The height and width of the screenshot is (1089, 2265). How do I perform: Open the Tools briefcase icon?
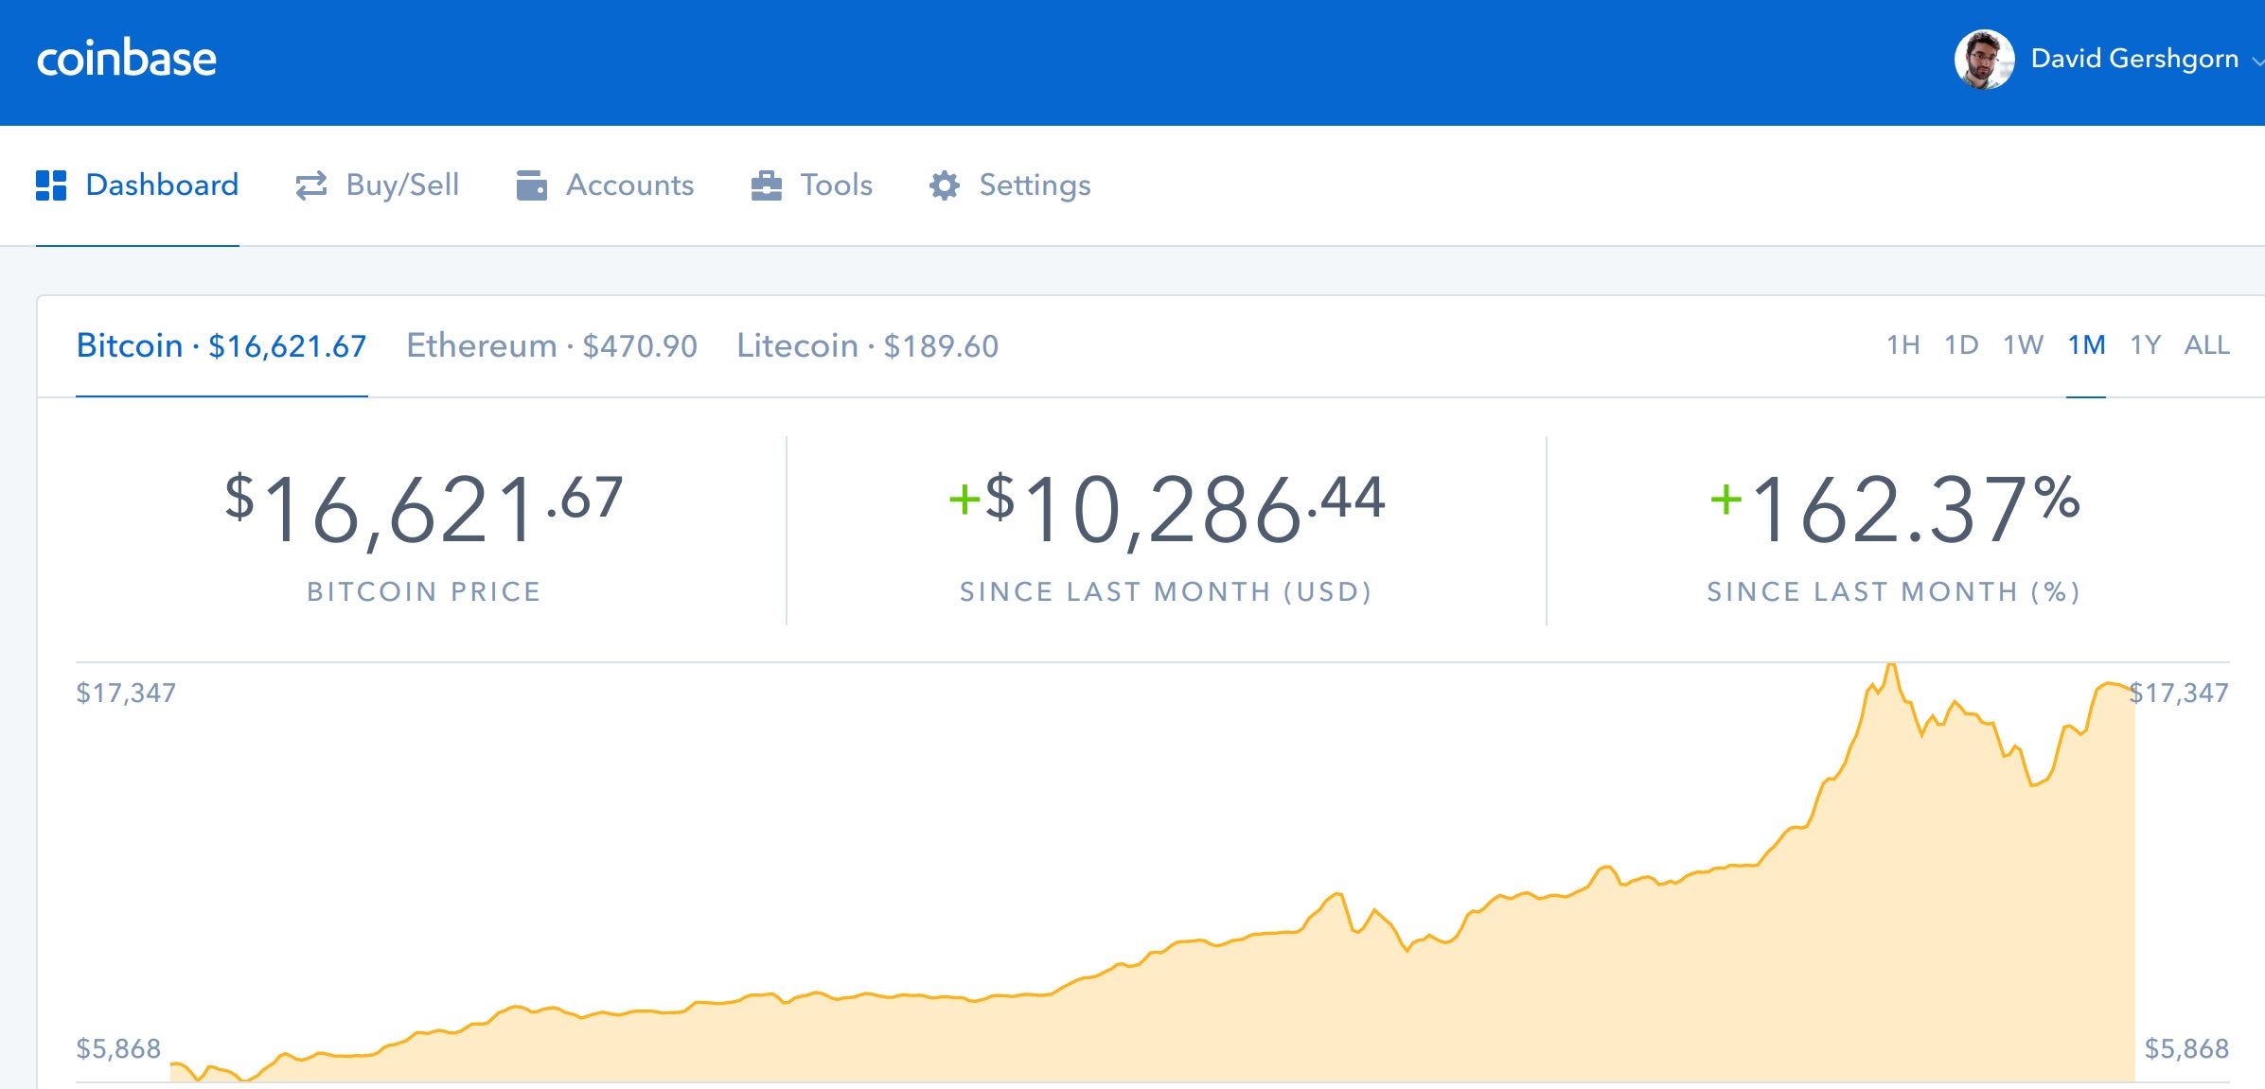click(767, 184)
